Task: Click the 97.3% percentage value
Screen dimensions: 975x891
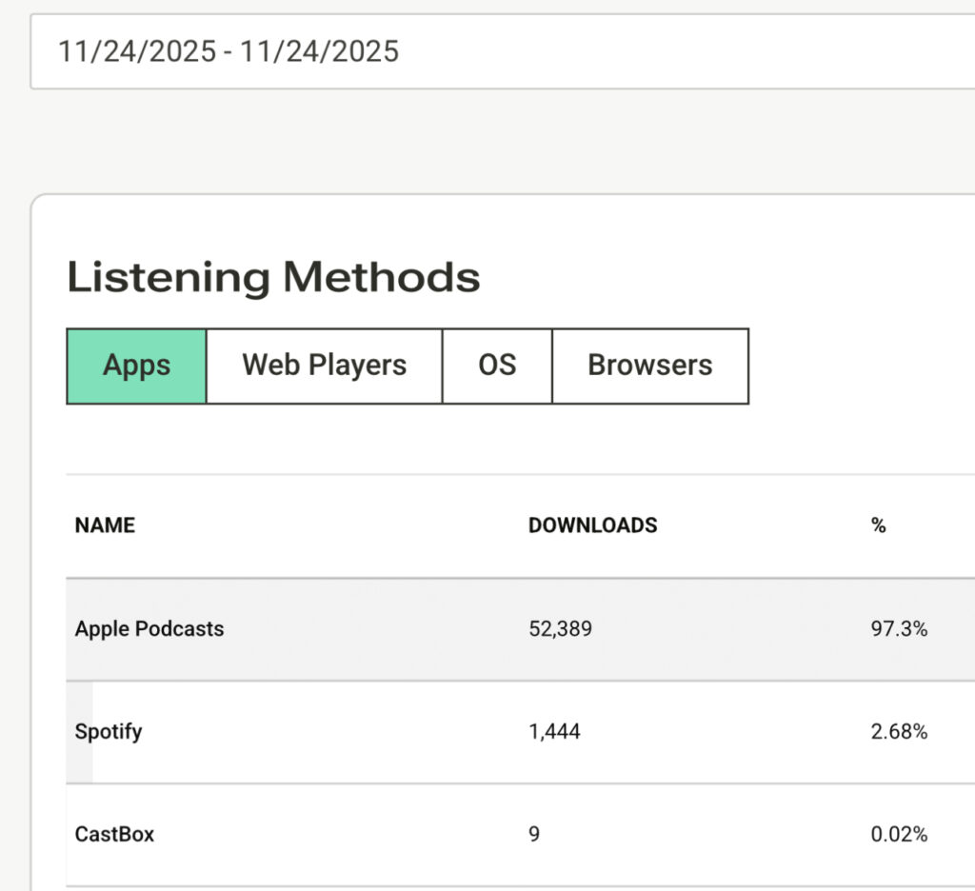Action: pyautogui.click(x=899, y=628)
